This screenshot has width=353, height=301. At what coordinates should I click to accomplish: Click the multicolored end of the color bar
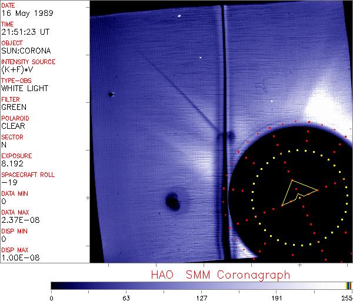coord(348,286)
